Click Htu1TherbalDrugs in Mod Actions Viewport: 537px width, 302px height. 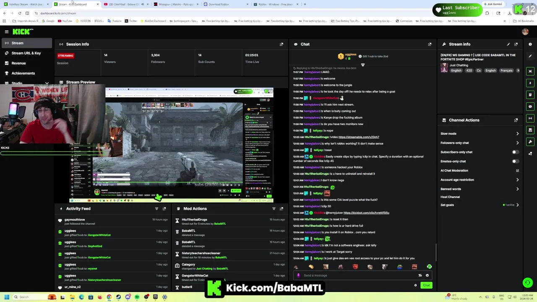coord(194,220)
